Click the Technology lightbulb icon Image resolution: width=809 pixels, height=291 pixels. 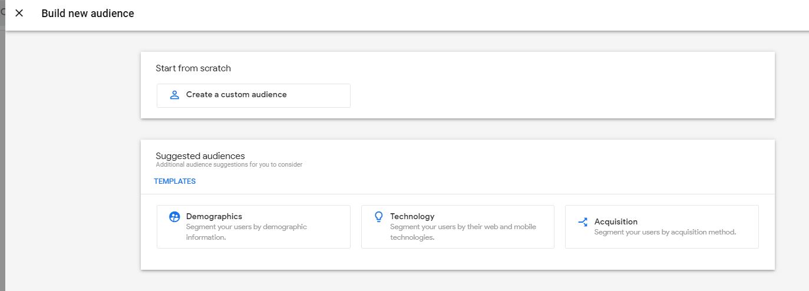(x=379, y=217)
